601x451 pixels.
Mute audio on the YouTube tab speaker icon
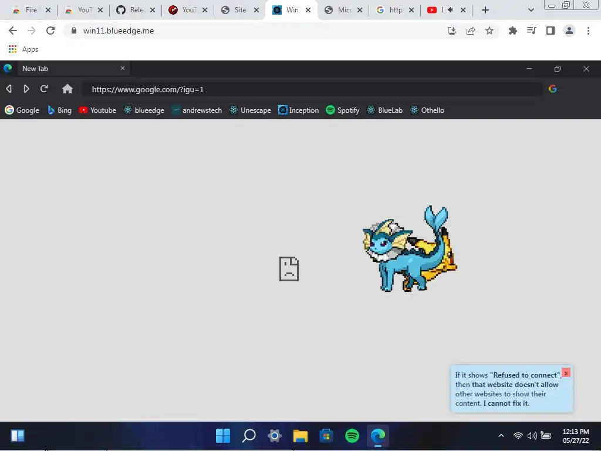point(451,10)
